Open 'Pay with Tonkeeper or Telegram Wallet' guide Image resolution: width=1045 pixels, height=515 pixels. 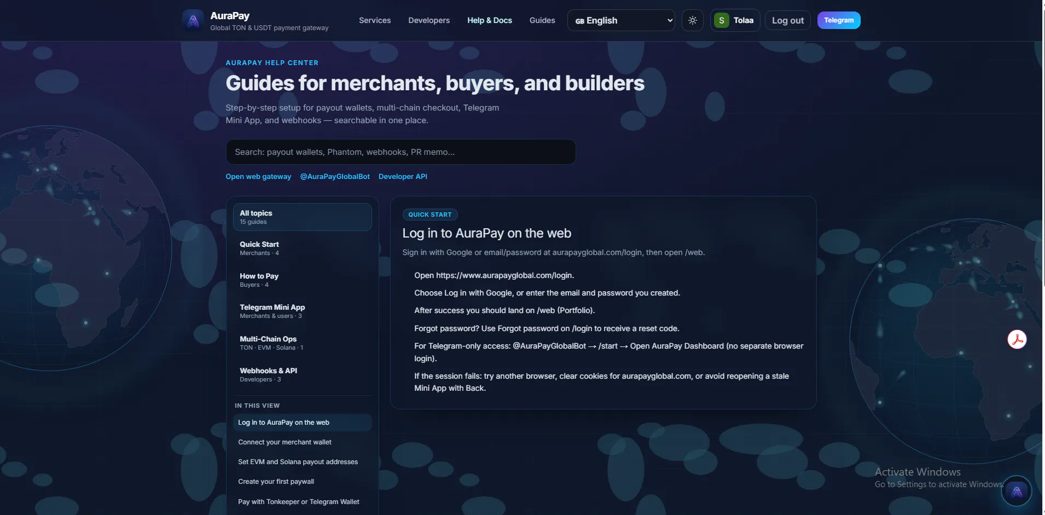(302, 502)
